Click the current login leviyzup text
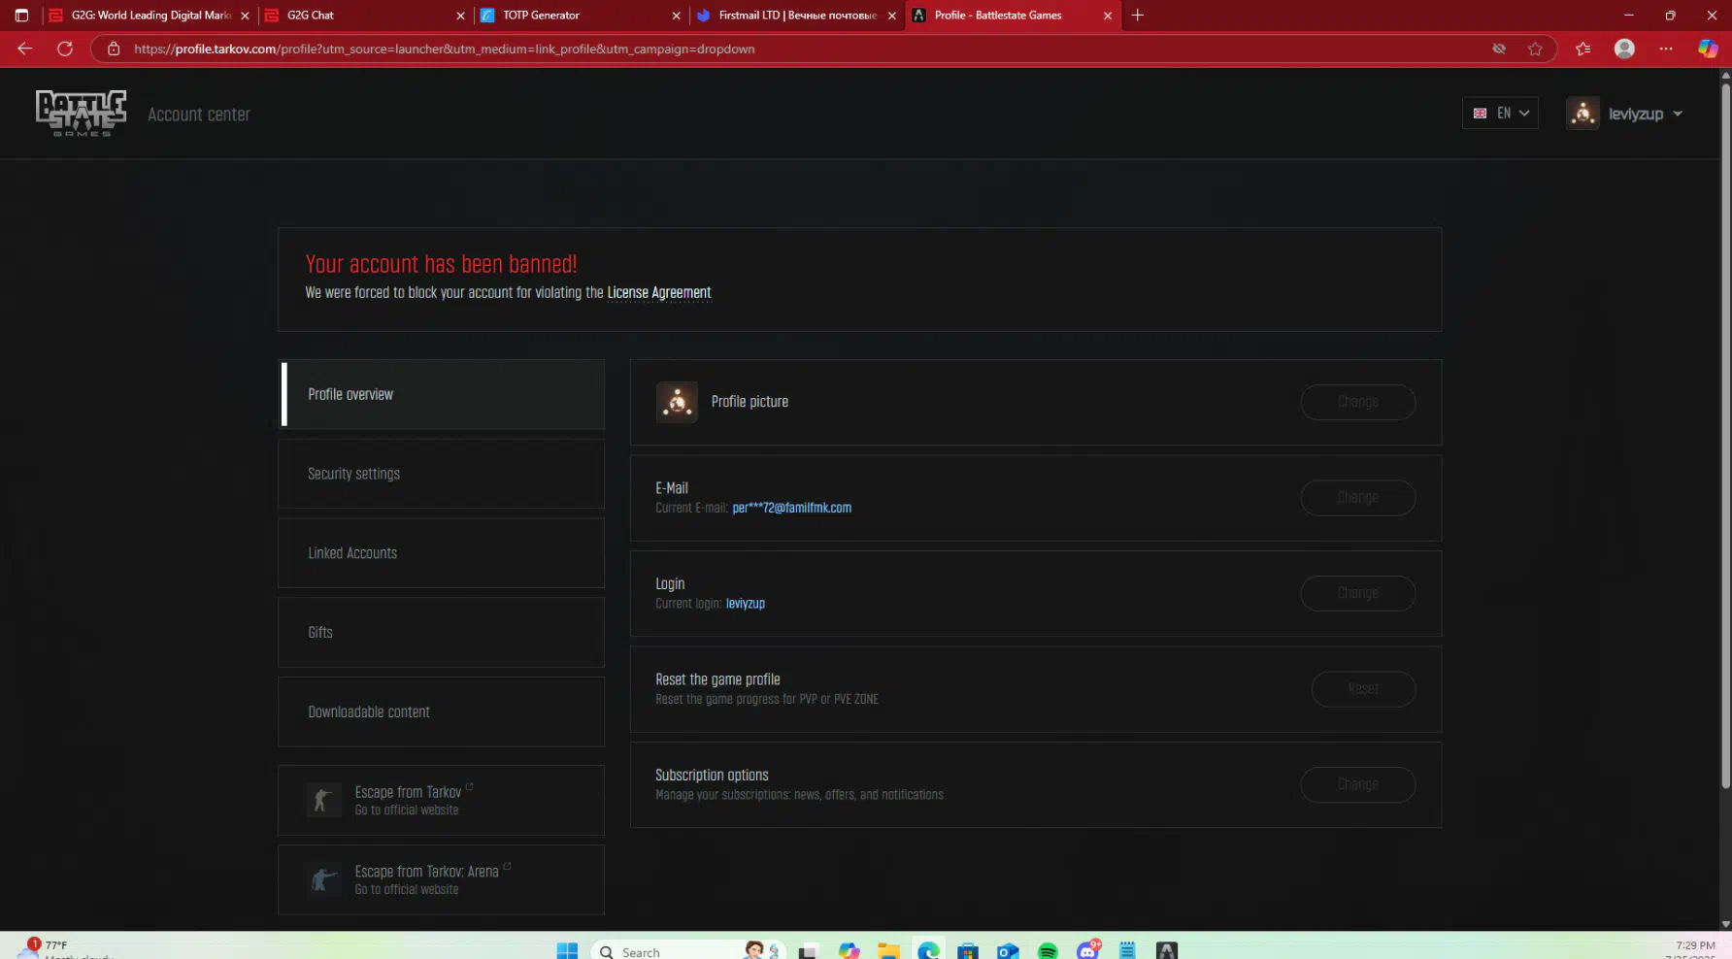This screenshot has width=1732, height=959. click(x=746, y=604)
